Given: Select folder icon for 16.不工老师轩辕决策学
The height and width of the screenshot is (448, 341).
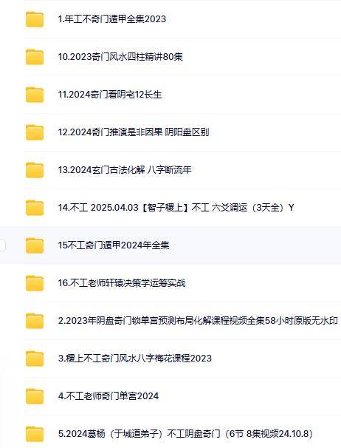Looking at the screenshot, I should [x=35, y=283].
